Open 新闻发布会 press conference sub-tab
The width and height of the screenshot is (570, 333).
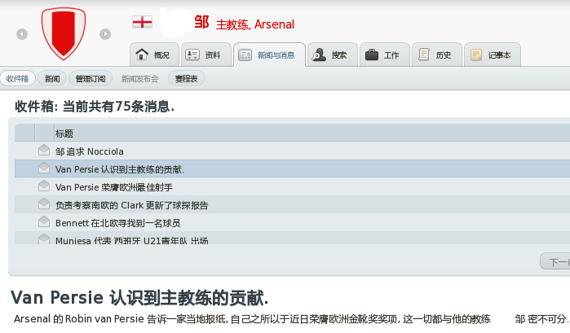pyautogui.click(x=140, y=79)
